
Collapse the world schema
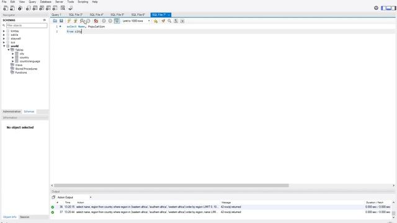[x=4, y=46]
